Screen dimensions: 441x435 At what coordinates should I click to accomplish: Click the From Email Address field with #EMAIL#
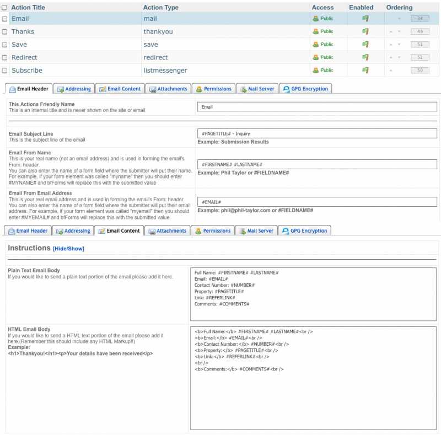pyautogui.click(x=317, y=202)
